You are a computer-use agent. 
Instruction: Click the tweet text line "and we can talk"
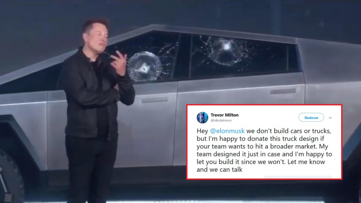[219, 170]
